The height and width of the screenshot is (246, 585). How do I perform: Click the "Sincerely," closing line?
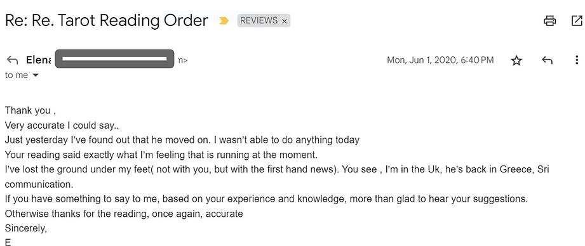click(26, 228)
